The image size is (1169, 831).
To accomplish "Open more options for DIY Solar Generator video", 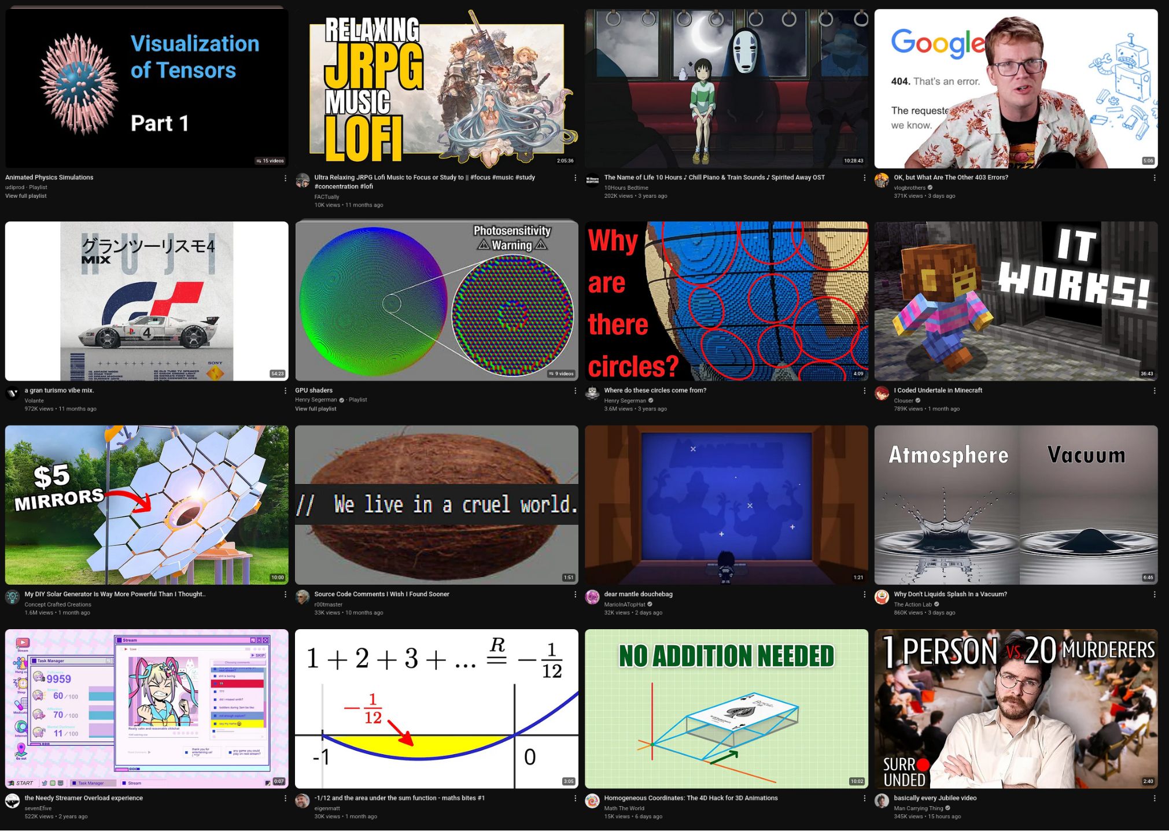I will (x=285, y=594).
